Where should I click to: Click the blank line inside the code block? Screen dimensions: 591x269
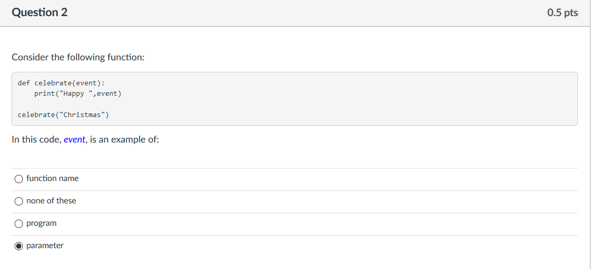(x=294, y=104)
